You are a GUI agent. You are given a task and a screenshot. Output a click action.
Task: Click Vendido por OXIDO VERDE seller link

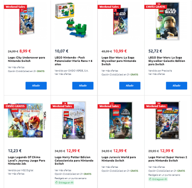tap(72, 71)
